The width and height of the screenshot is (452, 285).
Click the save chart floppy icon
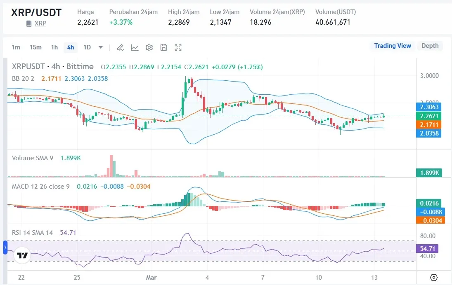click(x=163, y=47)
